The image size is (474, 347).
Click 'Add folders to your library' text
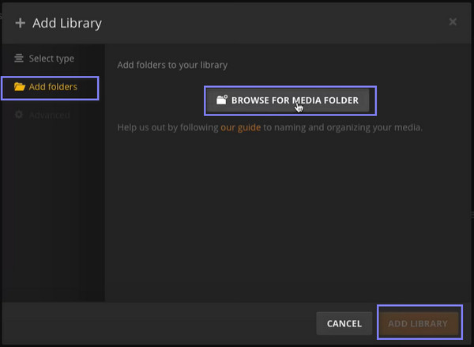click(172, 65)
